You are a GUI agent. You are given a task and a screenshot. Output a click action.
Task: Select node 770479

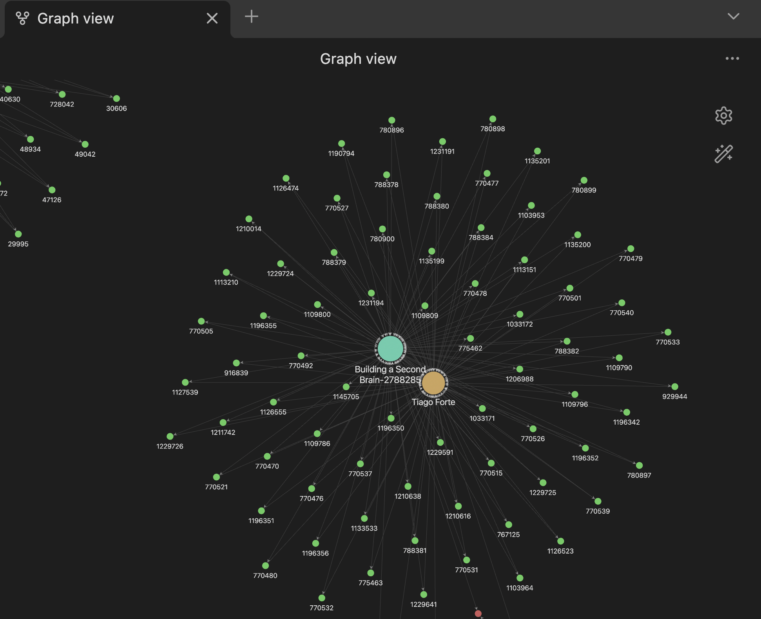[631, 249]
